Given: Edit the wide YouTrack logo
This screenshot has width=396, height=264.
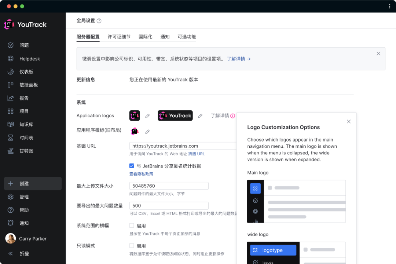Looking at the screenshot, I should pos(200,116).
